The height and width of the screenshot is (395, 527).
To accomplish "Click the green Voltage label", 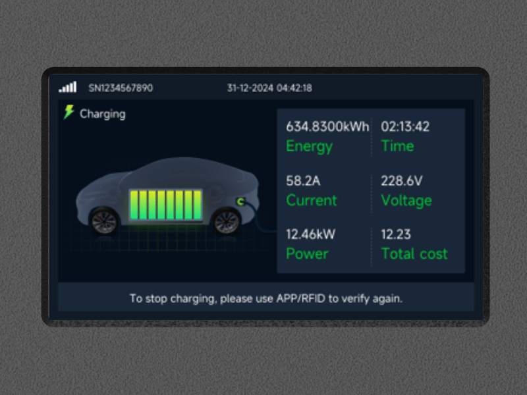I will 406,201.
